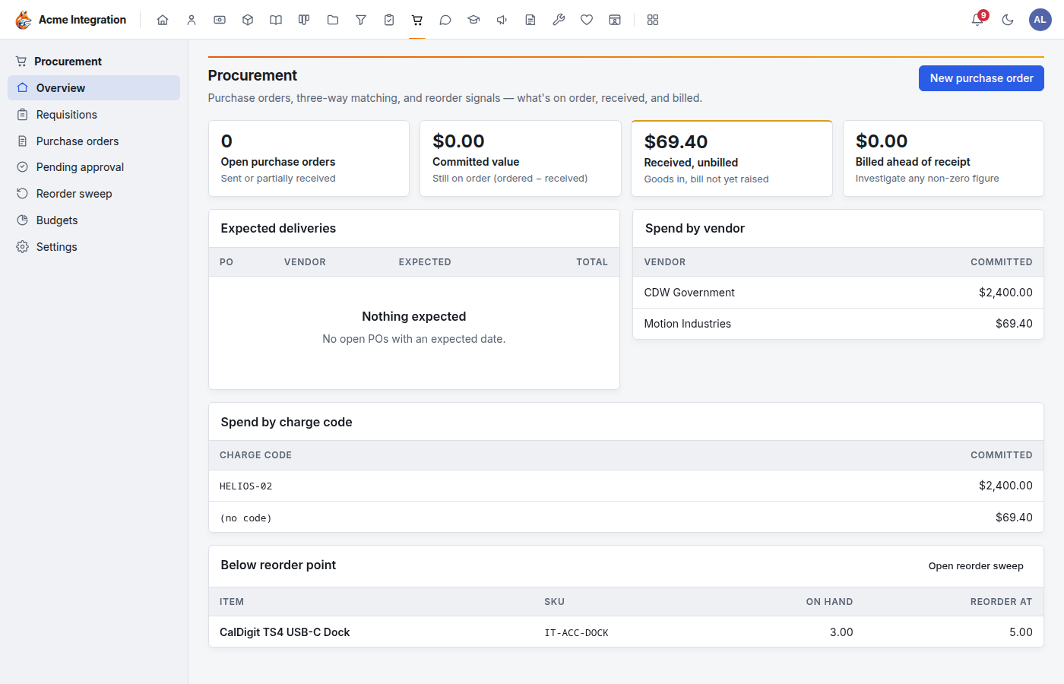This screenshot has height=684, width=1064.
Task: Open the funnel filter icon in top bar
Action: pos(361,20)
